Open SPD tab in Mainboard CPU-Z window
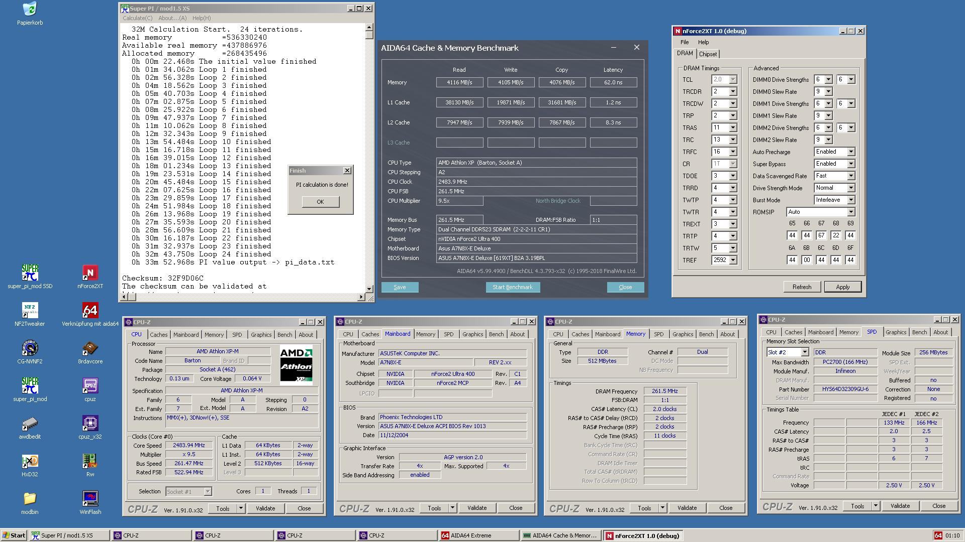 [x=448, y=334]
